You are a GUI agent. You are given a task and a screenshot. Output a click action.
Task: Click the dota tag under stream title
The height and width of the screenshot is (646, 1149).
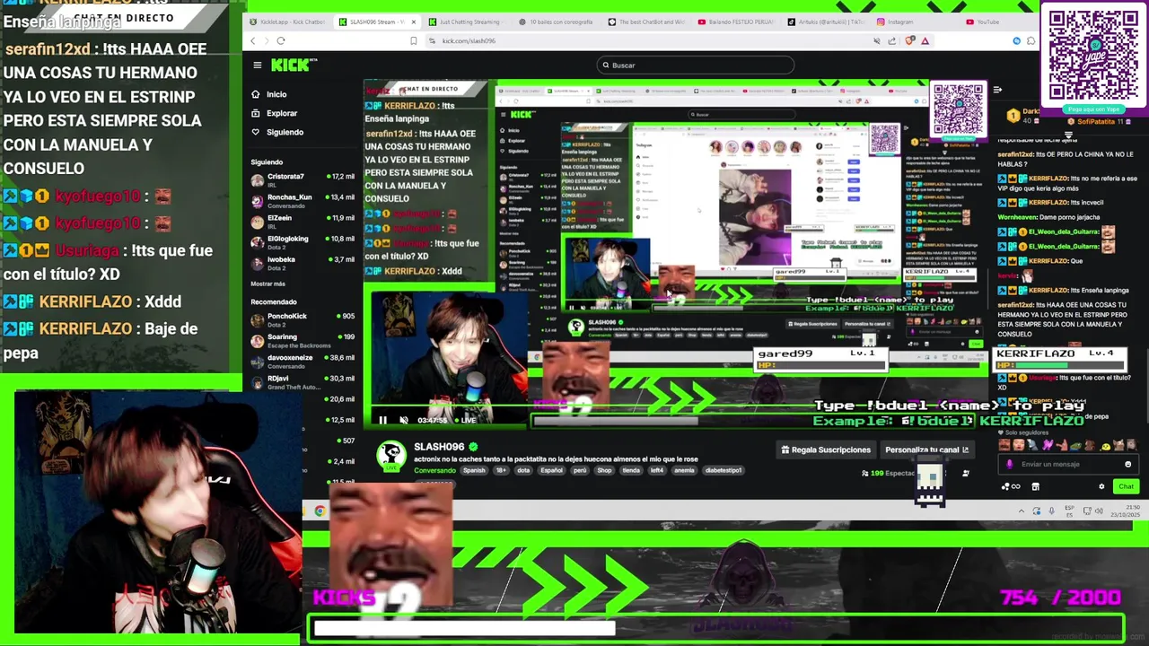click(523, 470)
